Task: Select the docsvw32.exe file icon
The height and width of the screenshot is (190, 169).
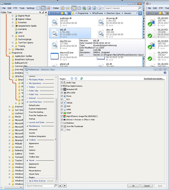Action: point(54,56)
